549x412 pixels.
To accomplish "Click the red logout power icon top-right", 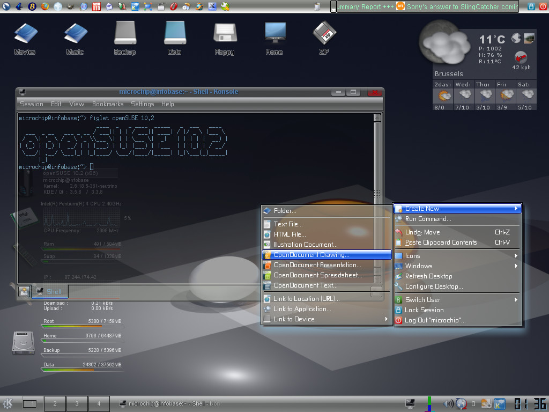I will coord(543,6).
